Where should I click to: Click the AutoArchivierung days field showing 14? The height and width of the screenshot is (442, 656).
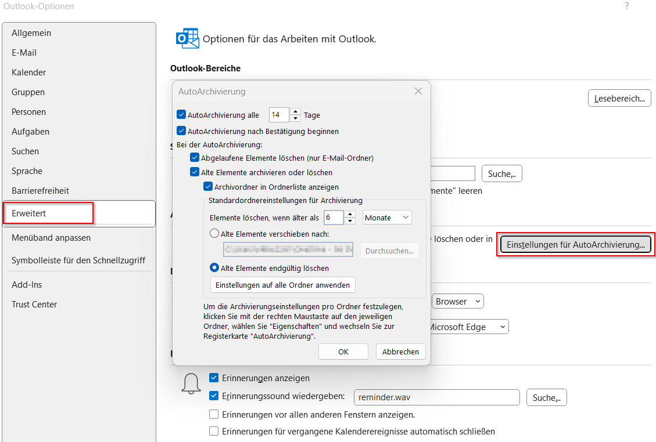pyautogui.click(x=279, y=114)
